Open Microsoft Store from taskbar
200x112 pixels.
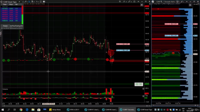click(39, 110)
